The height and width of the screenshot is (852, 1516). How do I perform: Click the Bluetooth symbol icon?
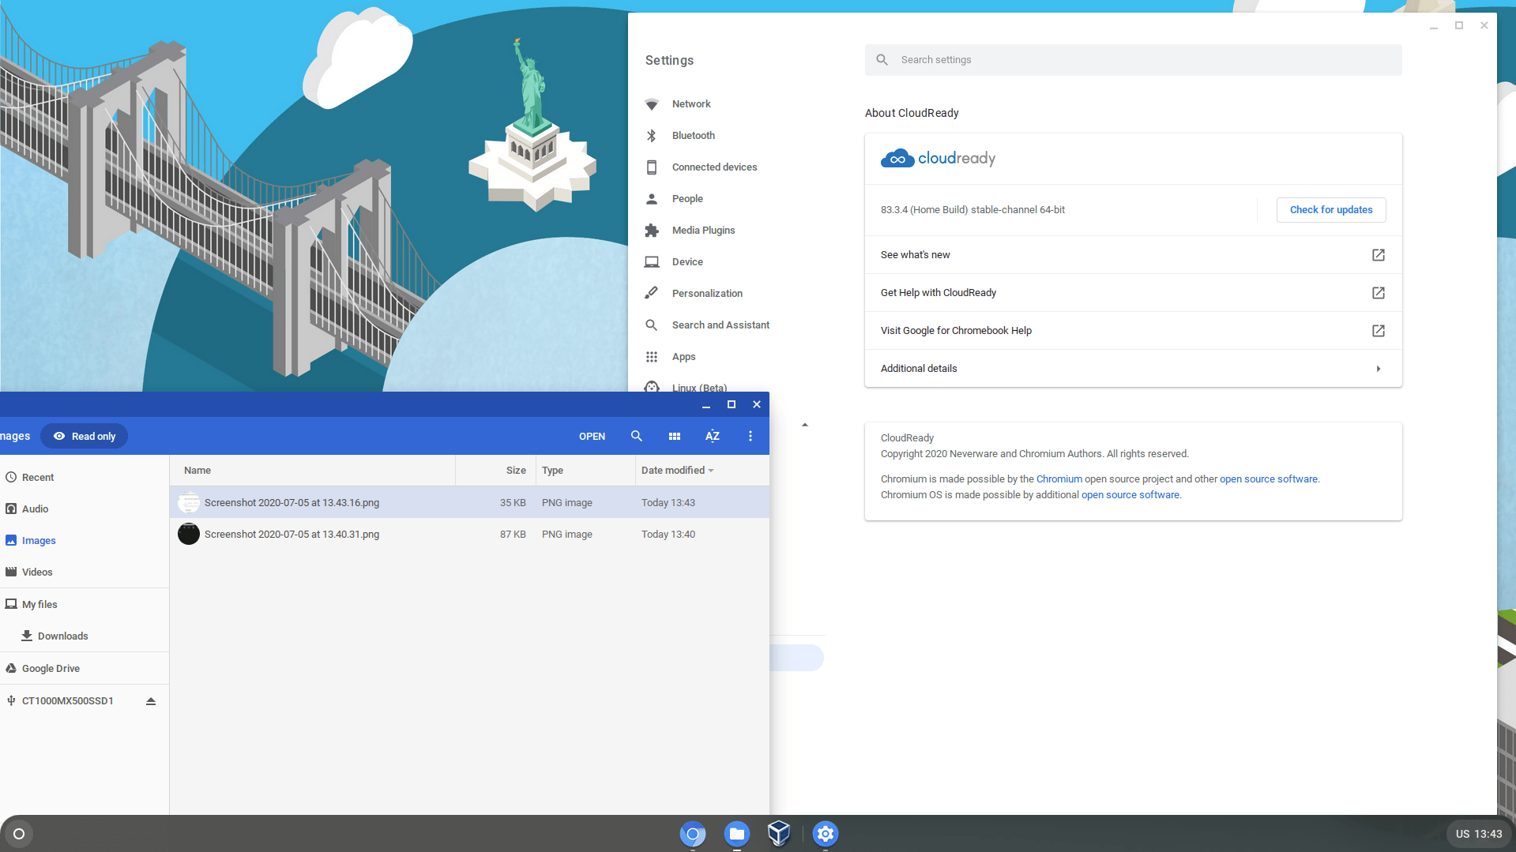click(x=652, y=136)
